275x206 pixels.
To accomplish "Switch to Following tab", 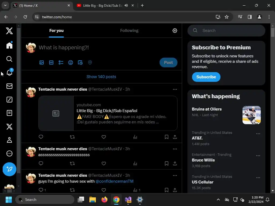I will 129,31.
